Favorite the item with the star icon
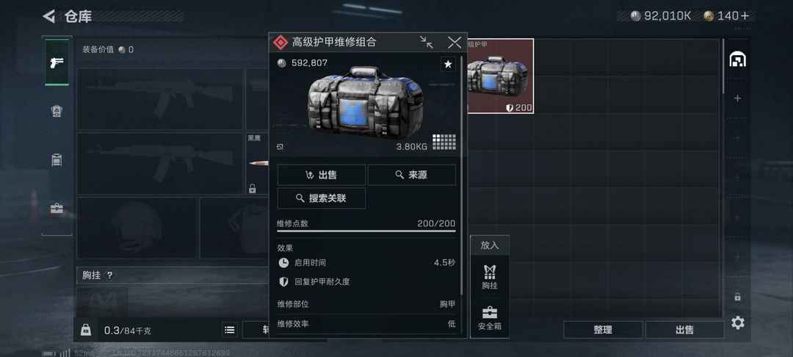 pos(448,64)
